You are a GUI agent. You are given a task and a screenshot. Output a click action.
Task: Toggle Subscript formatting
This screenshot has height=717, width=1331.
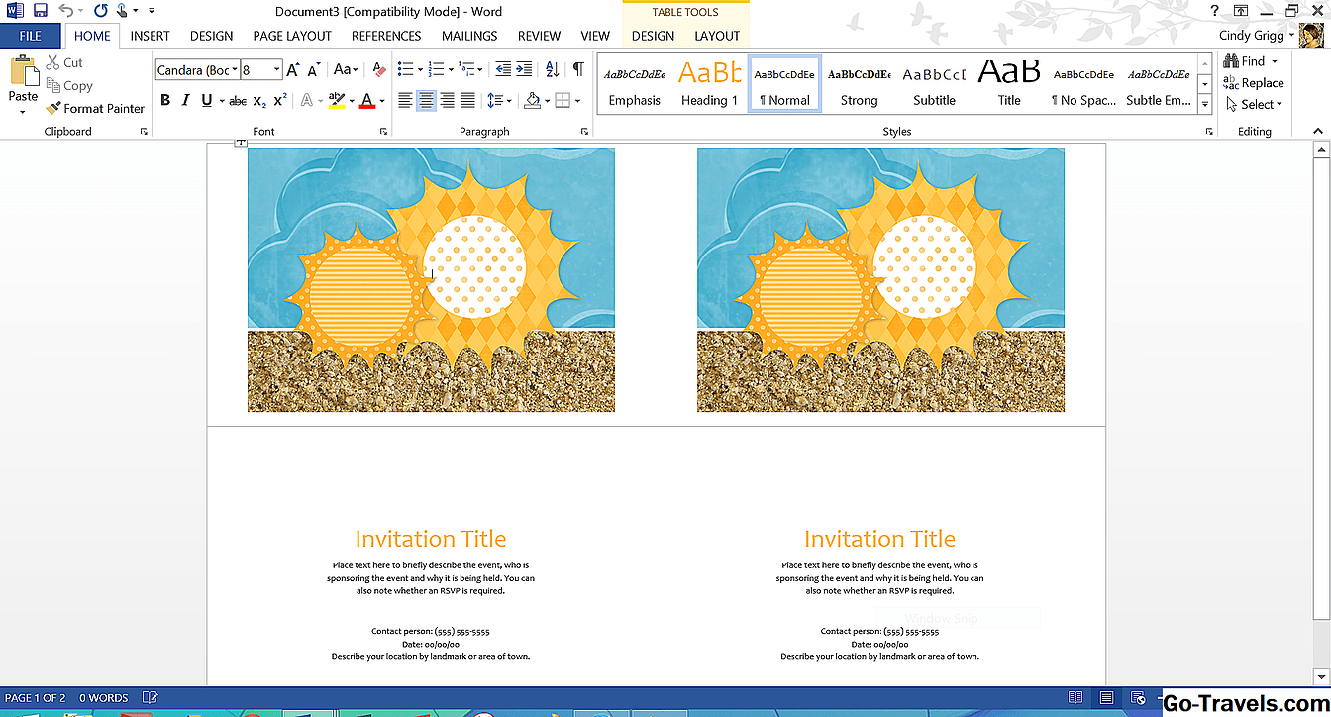click(259, 100)
